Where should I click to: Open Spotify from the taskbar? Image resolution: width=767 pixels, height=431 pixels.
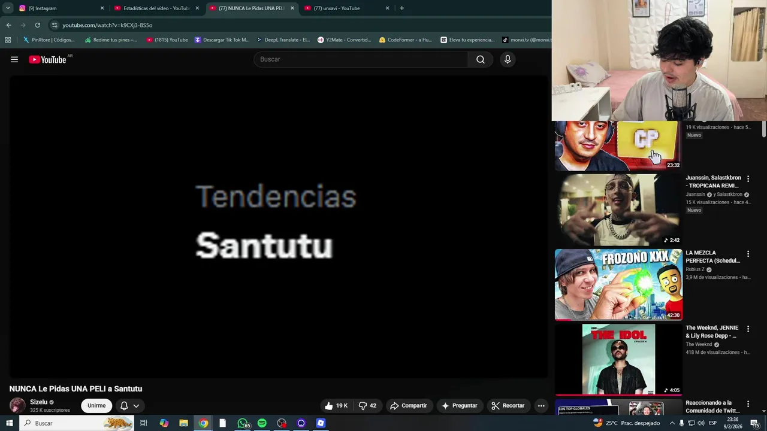[x=262, y=423]
